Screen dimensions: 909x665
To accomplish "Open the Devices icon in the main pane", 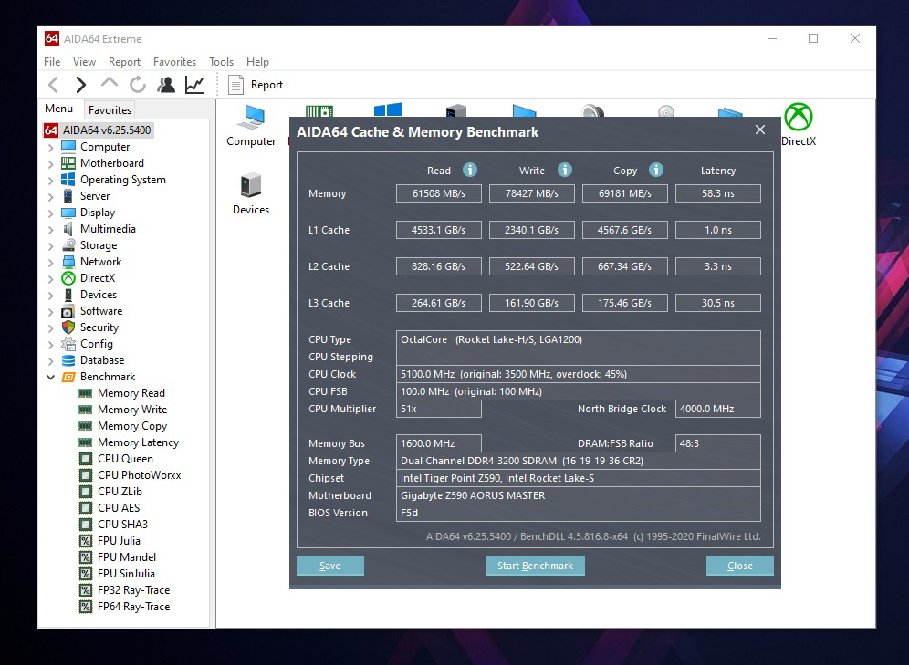I will click(x=251, y=194).
